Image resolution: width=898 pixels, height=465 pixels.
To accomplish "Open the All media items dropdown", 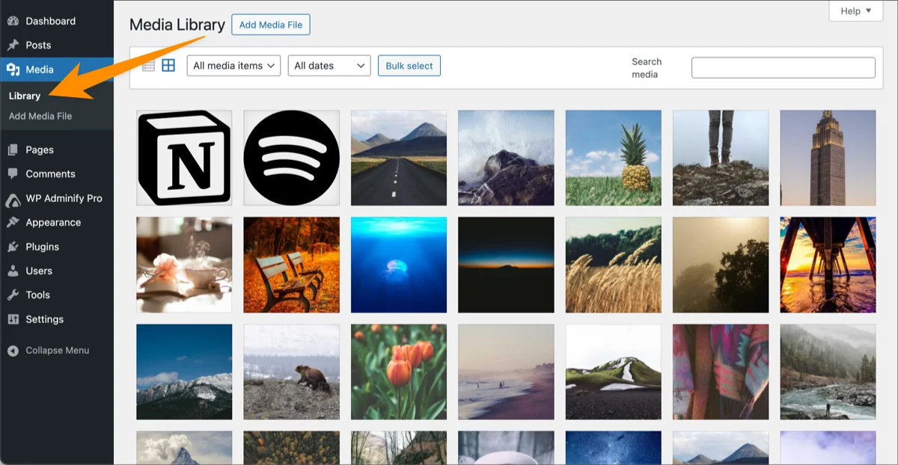I will click(x=233, y=66).
